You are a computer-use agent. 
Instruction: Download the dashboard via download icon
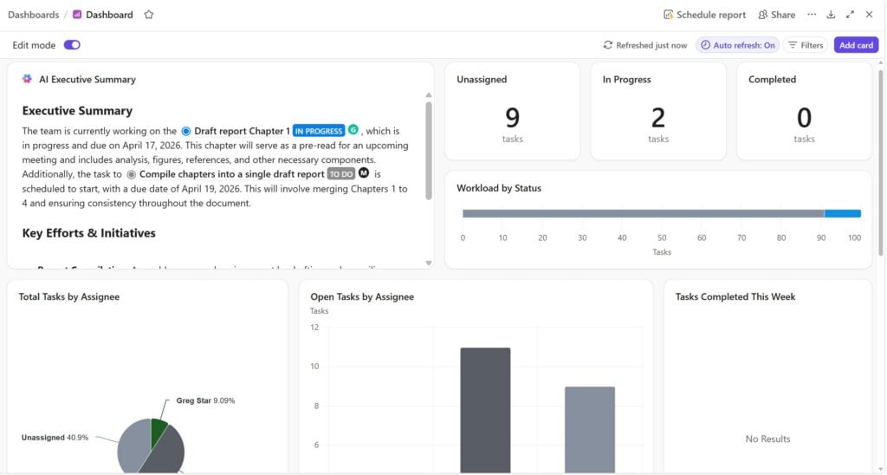[x=831, y=15]
